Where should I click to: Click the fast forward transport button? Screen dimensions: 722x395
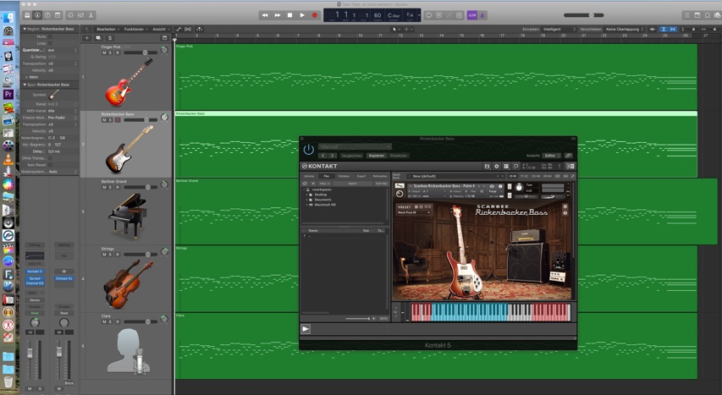(277, 15)
